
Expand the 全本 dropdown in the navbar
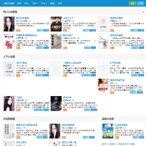(x=44, y=3)
